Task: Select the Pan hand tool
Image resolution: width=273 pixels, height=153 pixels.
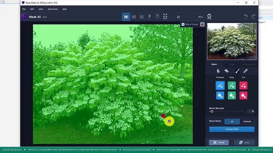Action: pos(149,17)
